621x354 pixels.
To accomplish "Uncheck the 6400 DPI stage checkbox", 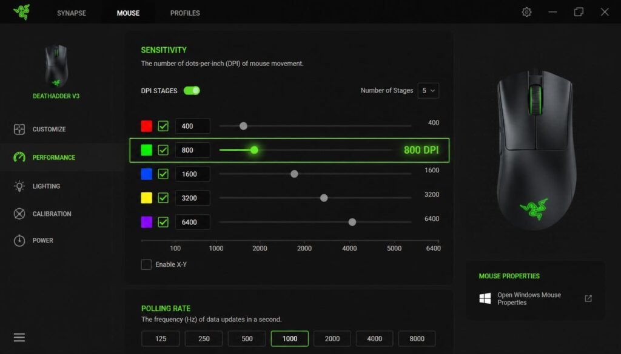I will coord(163,222).
